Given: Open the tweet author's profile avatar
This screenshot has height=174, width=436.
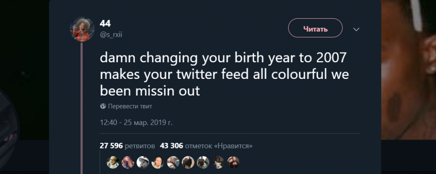Looking at the screenshot, I should pyautogui.click(x=82, y=29).
